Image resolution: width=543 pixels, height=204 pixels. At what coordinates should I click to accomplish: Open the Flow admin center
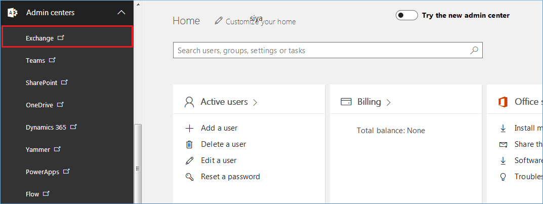click(32, 194)
